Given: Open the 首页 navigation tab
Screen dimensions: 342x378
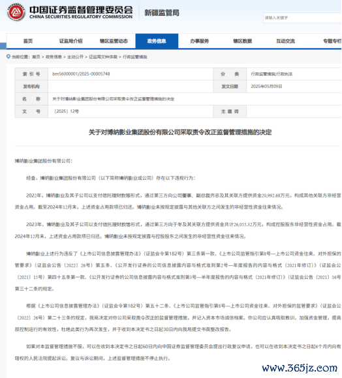Looking at the screenshot, I should pos(28,41).
